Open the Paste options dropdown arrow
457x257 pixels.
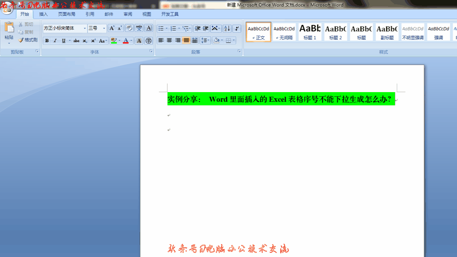click(9, 43)
